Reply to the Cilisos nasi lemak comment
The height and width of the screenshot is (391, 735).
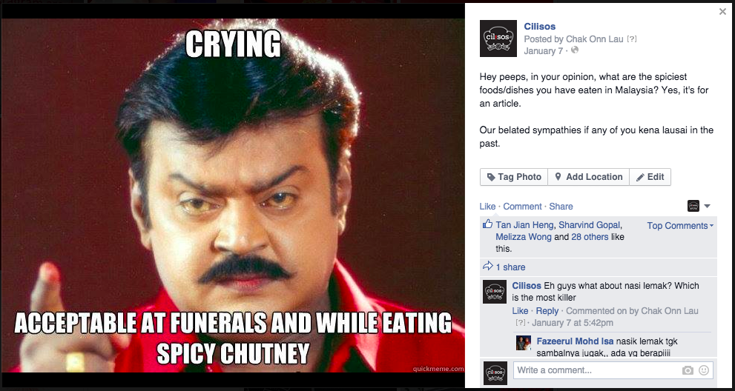pyautogui.click(x=547, y=311)
